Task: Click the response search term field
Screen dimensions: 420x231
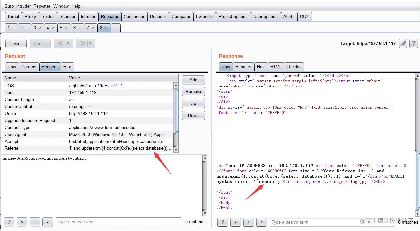Action: coord(332,222)
